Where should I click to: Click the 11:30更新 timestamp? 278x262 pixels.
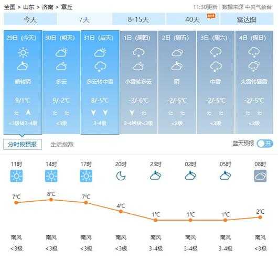pos(205,7)
